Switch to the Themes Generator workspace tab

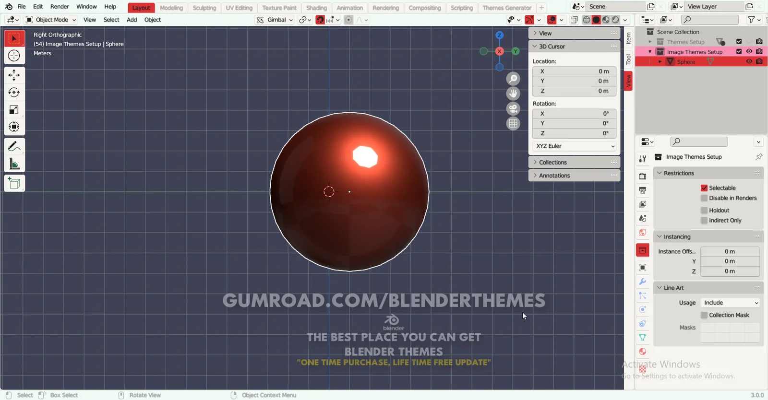coord(507,8)
